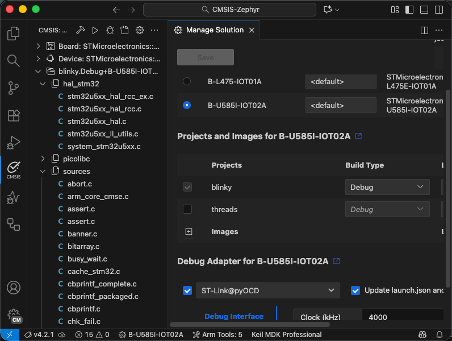The height and width of the screenshot is (341, 452).
Task: Click the remote window icon in status bar
Action: point(10,335)
